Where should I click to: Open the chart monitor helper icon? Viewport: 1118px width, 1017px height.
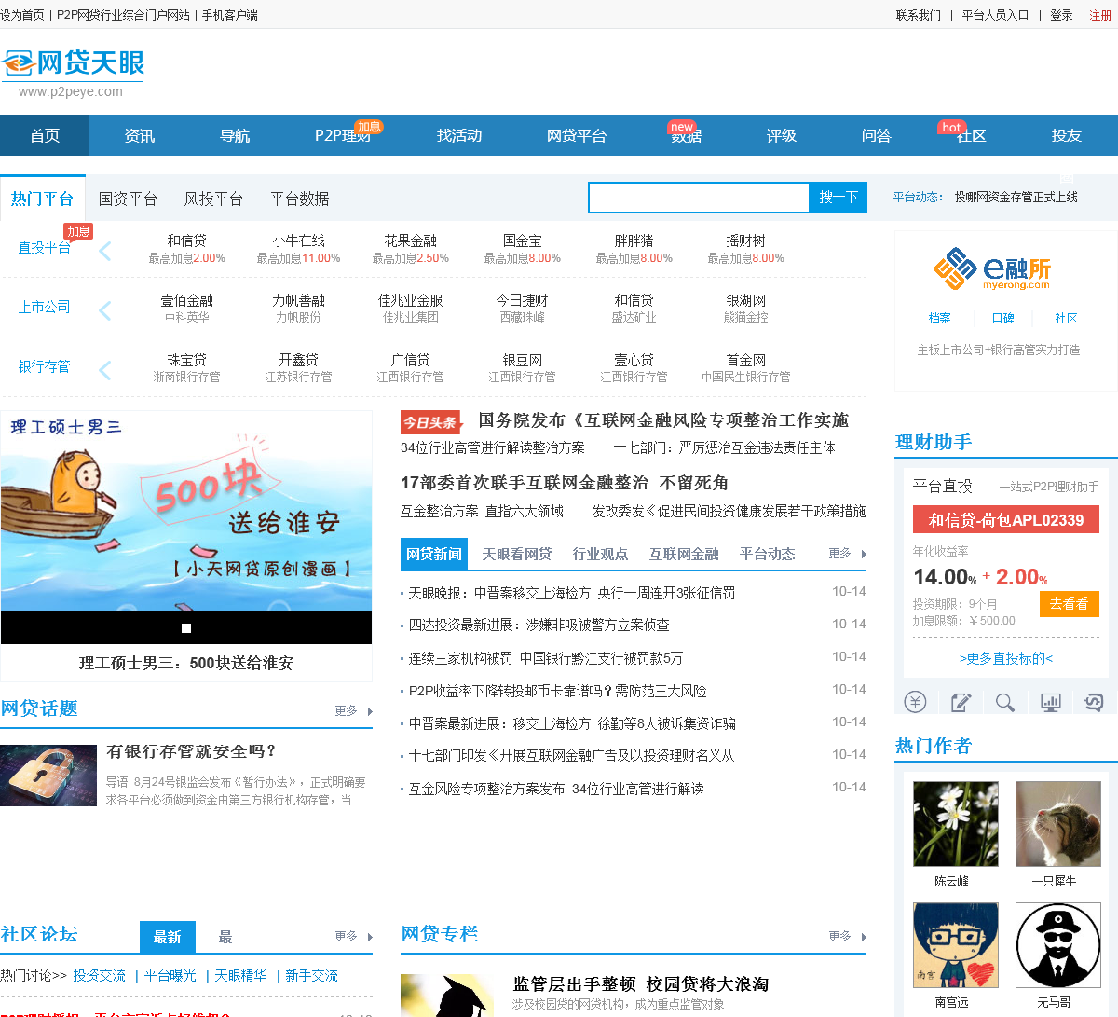(1050, 701)
